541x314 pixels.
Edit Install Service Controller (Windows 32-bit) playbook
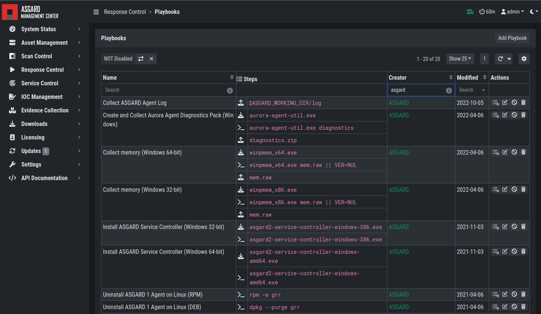[505, 227]
